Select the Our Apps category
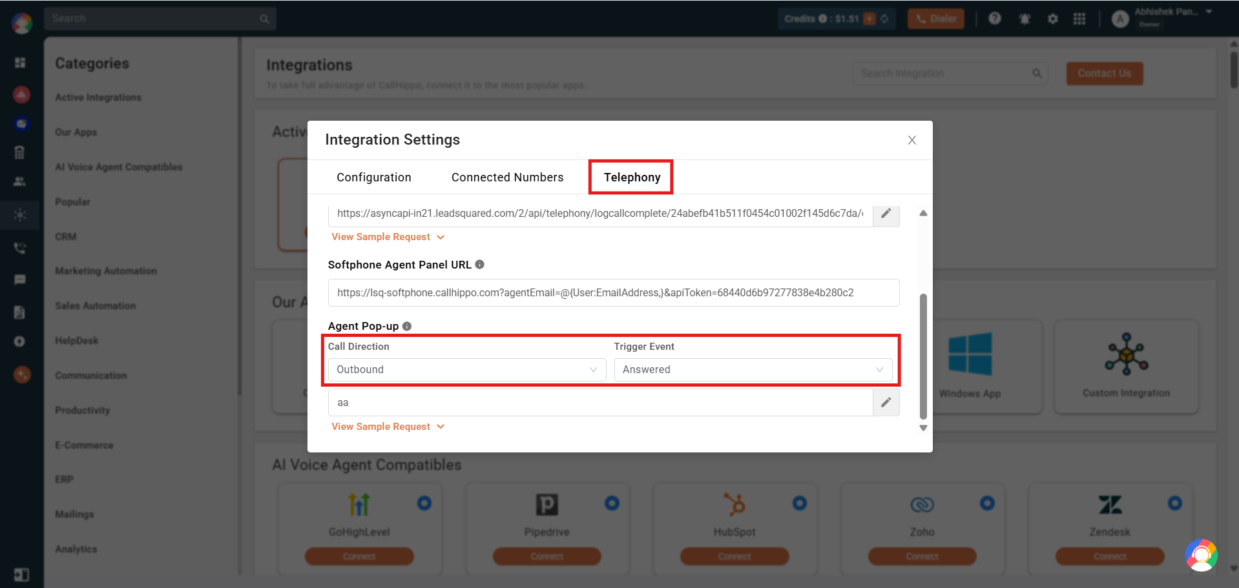The height and width of the screenshot is (588, 1239). (x=76, y=132)
